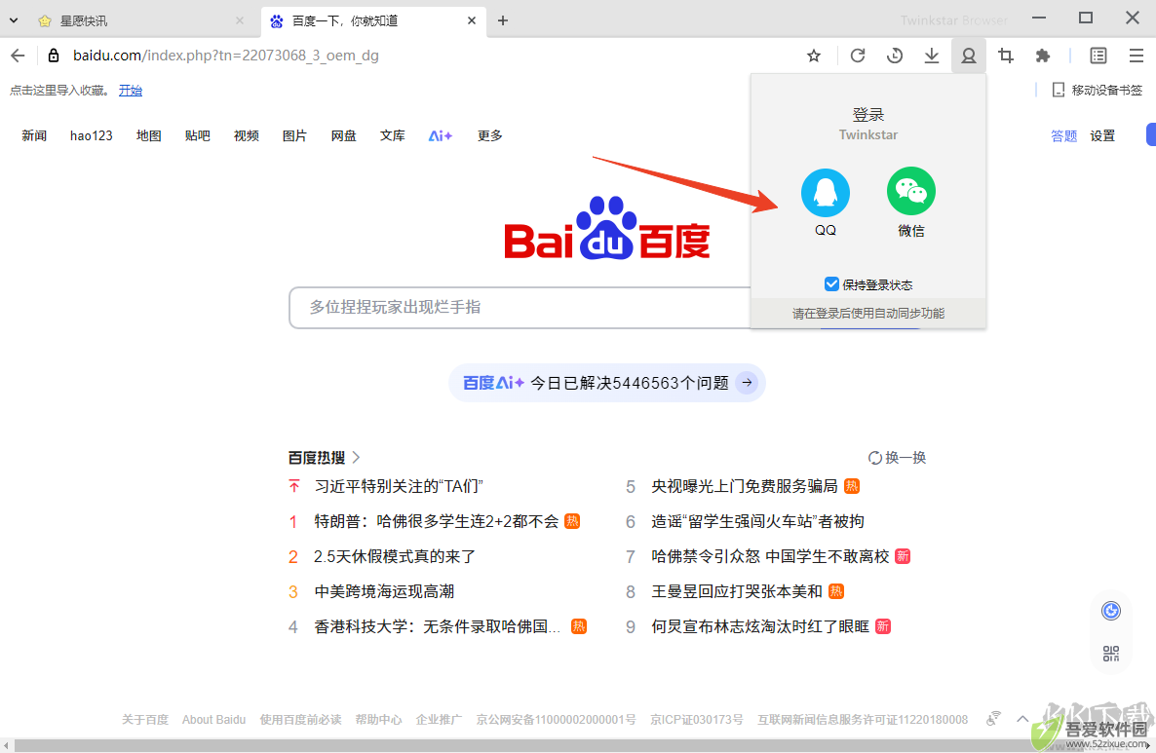Viewport: 1156px width, 753px height.
Task: Open the extensions puzzle icon
Action: coord(1043,56)
